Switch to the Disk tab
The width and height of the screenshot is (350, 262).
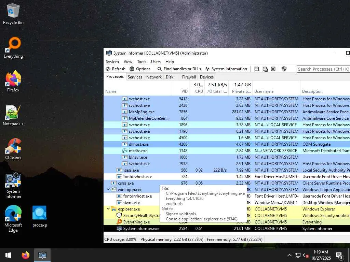point(170,77)
